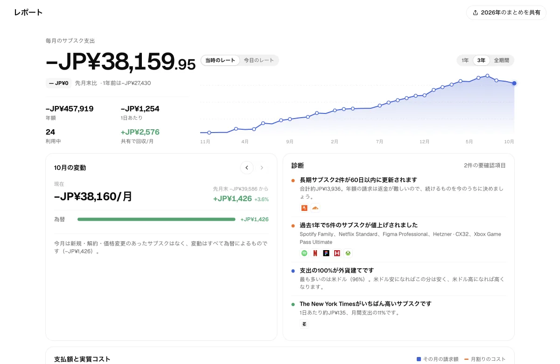
Task: Click the 先月末 −JP¥39,586 から text
Action: (x=241, y=189)
